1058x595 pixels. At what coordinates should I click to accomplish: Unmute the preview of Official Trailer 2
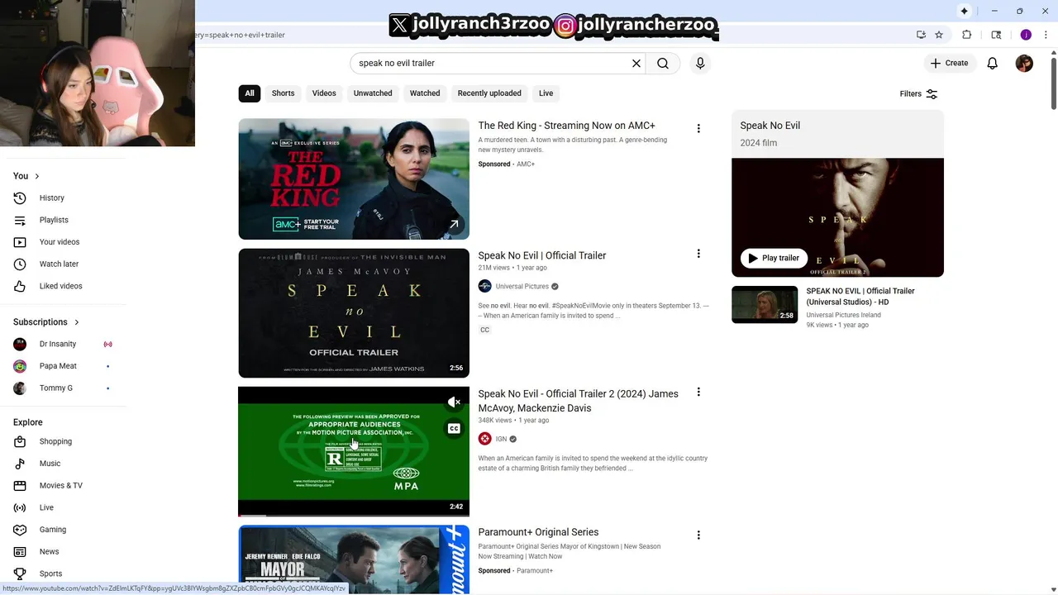pyautogui.click(x=454, y=402)
